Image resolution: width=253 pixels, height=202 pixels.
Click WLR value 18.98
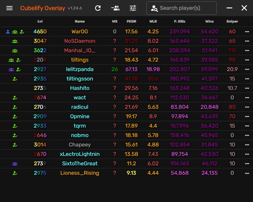[x=153, y=69]
